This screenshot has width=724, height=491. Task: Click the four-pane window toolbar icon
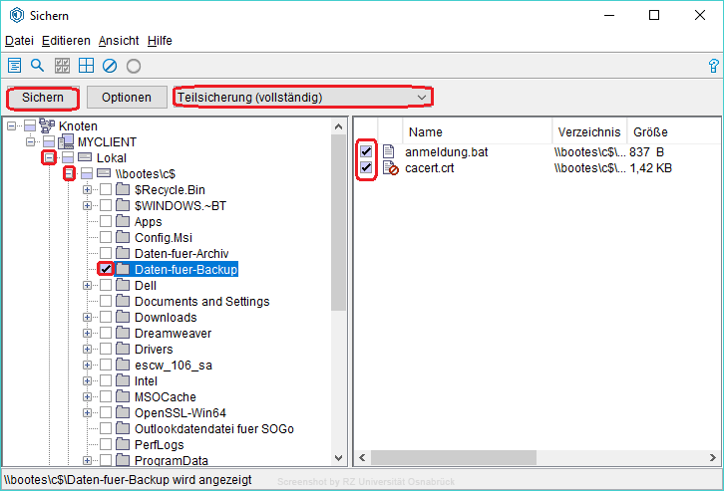point(86,66)
